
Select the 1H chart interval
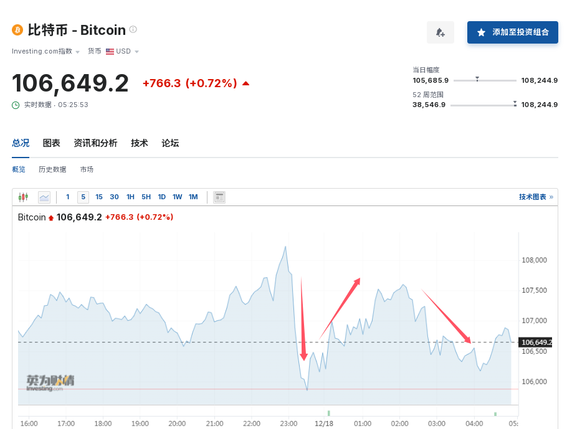click(x=130, y=197)
